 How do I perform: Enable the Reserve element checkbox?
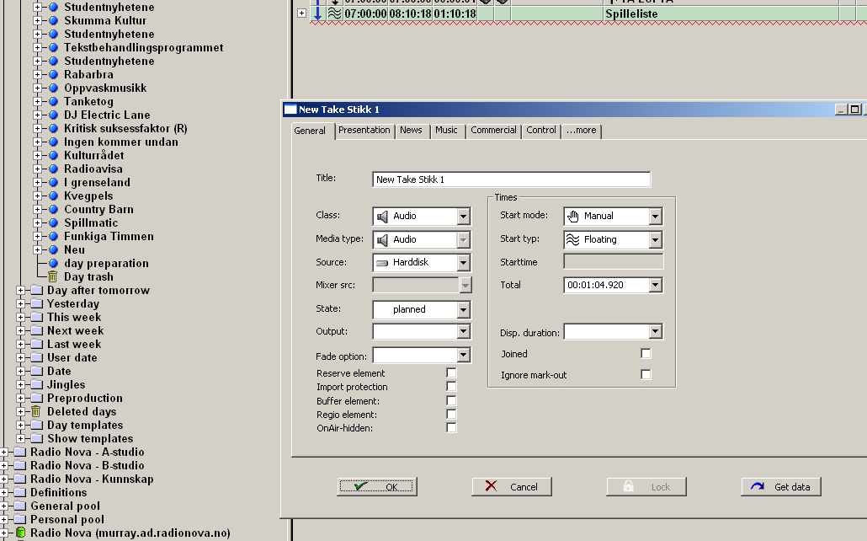pyautogui.click(x=451, y=372)
